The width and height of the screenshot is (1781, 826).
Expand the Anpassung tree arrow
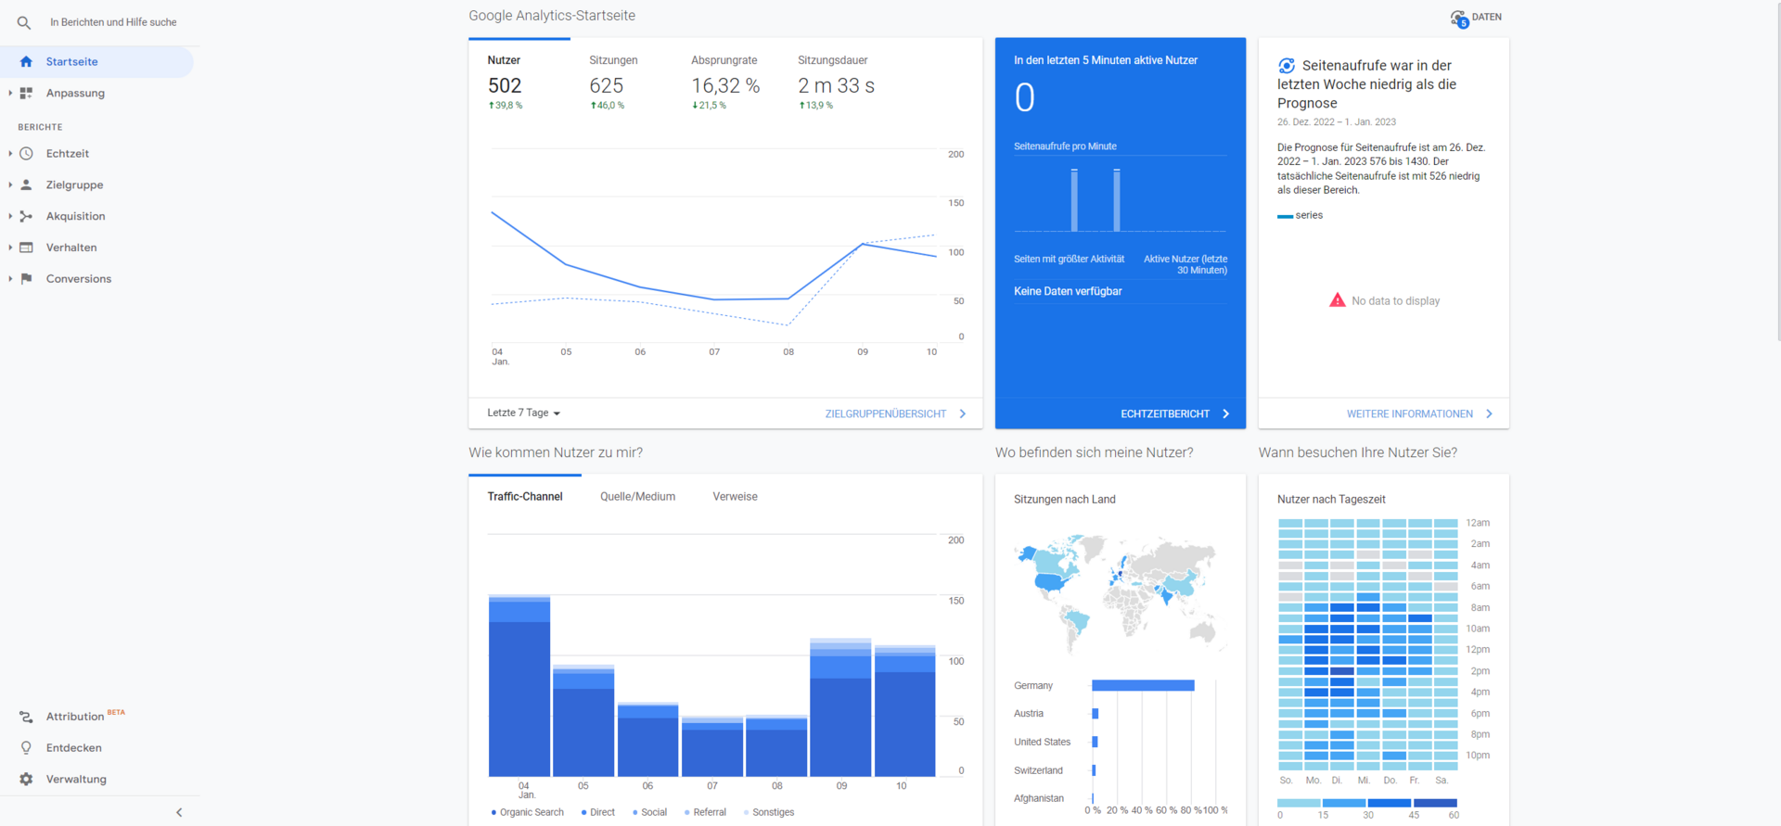pos(10,94)
